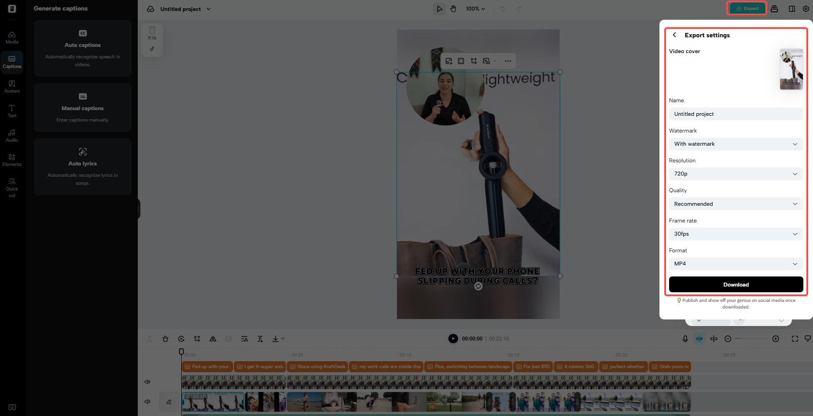The height and width of the screenshot is (416, 813).
Task: Select the Elements panel icon
Action: (12, 159)
